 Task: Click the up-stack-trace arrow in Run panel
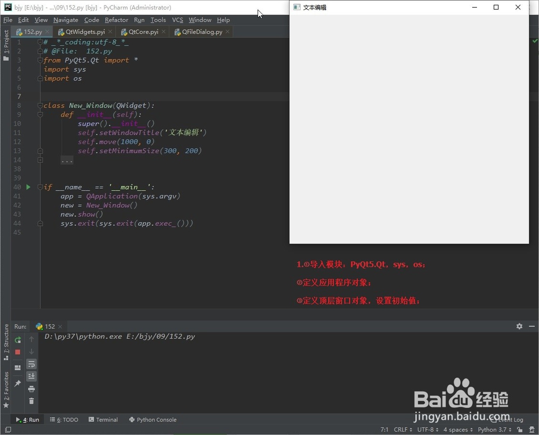[x=31, y=340]
